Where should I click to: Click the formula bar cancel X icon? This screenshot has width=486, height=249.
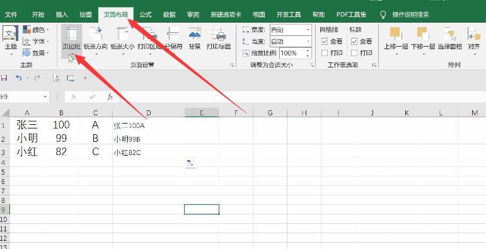74,97
